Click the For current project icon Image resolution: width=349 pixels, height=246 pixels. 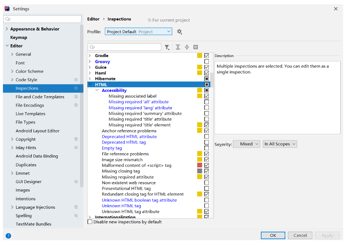(150, 20)
